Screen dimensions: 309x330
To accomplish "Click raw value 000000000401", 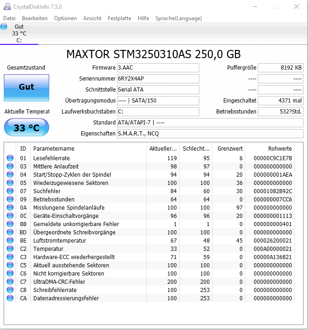I will click(272, 224).
